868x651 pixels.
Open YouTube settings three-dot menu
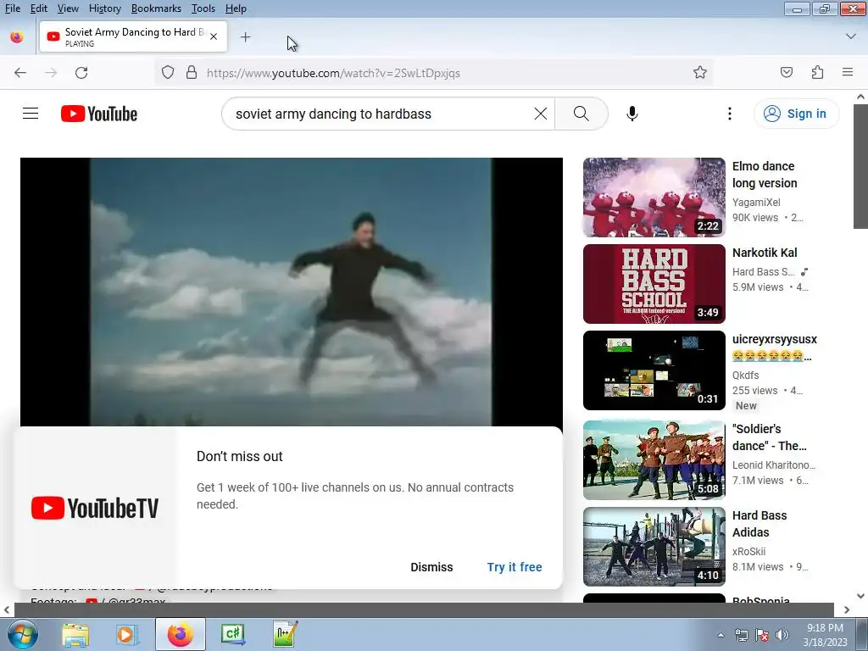(x=730, y=114)
